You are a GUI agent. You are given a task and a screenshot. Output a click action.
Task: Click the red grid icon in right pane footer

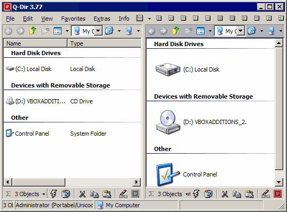pyautogui.click(x=277, y=194)
